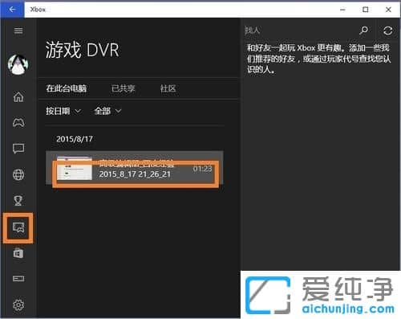Switch to the 社区 tab

click(168, 88)
